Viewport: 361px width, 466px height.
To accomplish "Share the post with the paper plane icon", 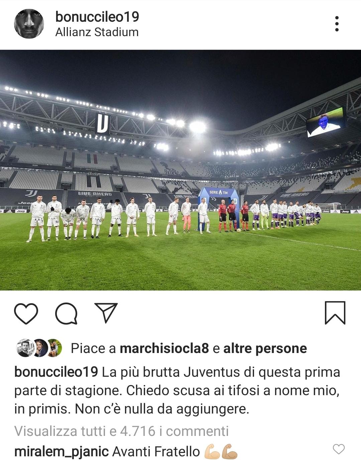I will point(106,313).
